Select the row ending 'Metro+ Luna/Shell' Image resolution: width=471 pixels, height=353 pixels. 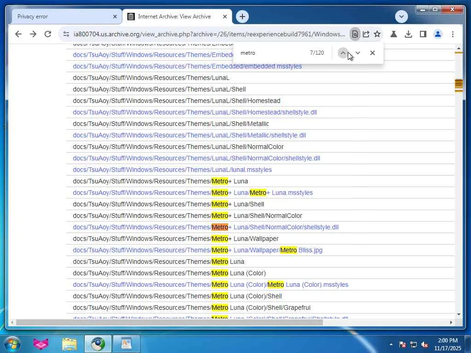260,205
